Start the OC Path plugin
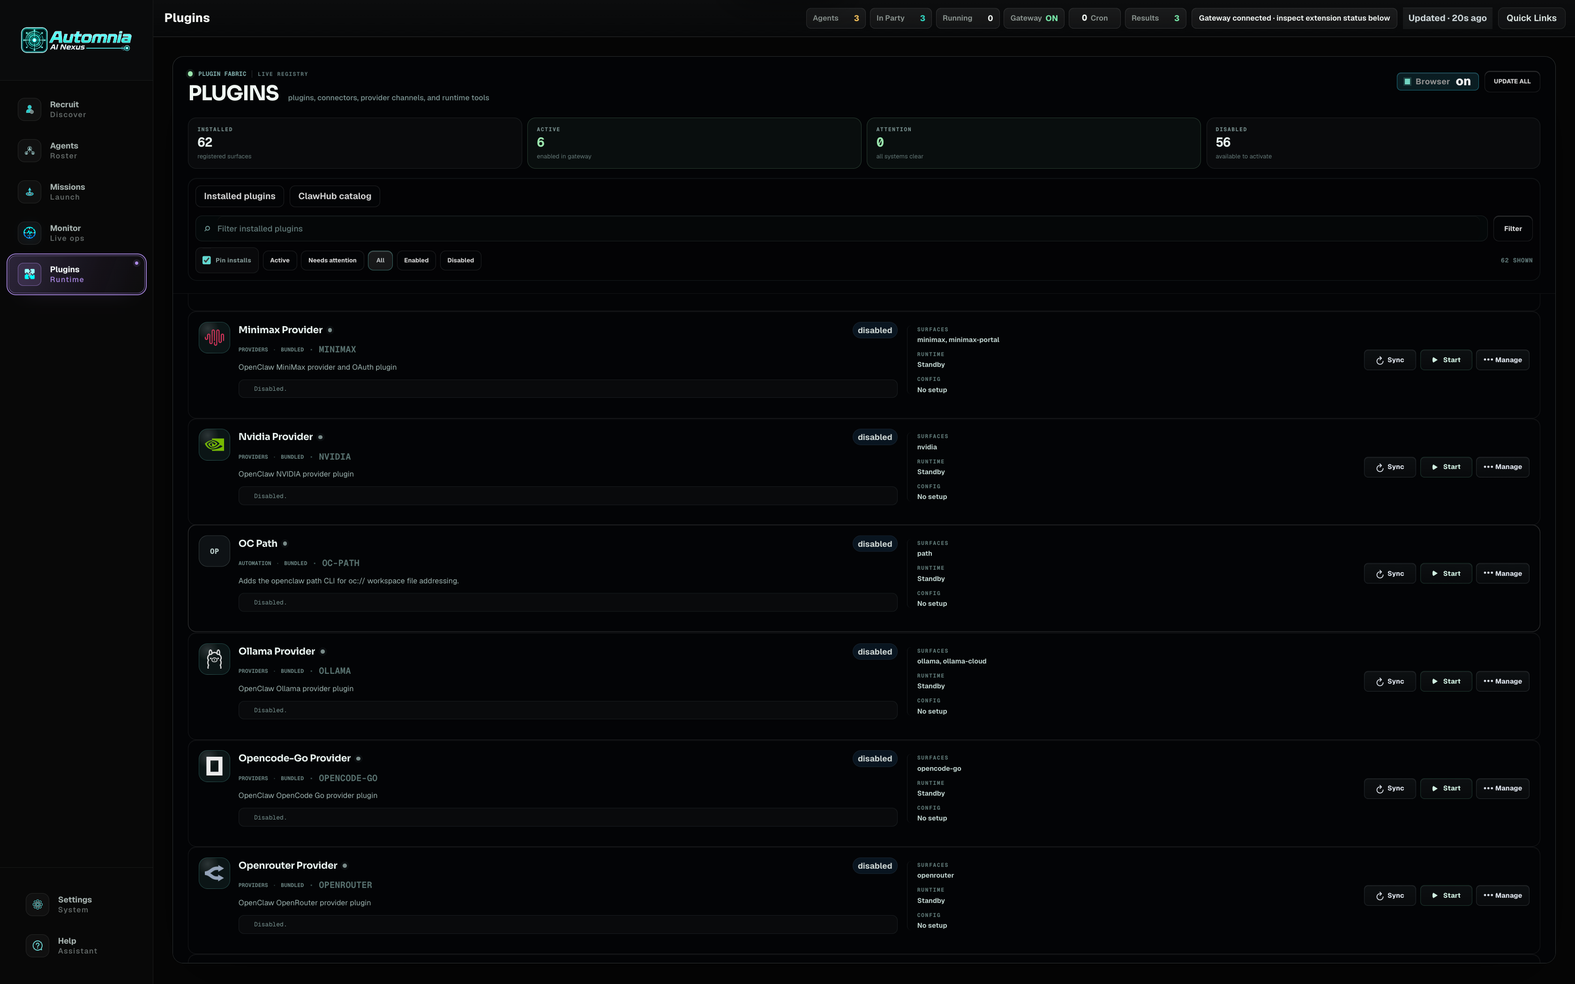 click(1446, 574)
